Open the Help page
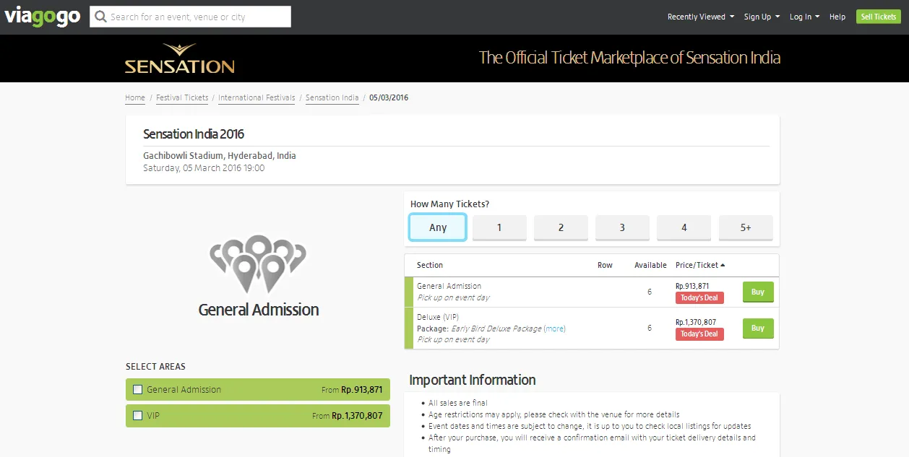Image resolution: width=909 pixels, height=457 pixels. 837,17
